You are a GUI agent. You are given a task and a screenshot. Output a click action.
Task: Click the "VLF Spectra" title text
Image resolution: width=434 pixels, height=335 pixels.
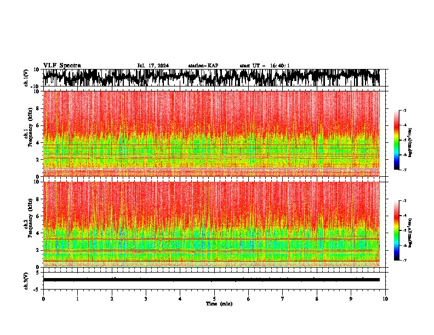pos(62,66)
